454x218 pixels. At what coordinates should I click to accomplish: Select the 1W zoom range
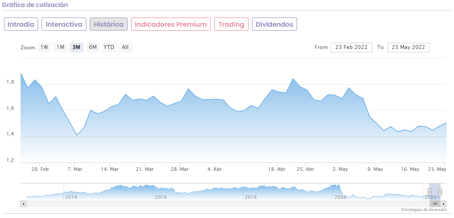click(x=44, y=47)
